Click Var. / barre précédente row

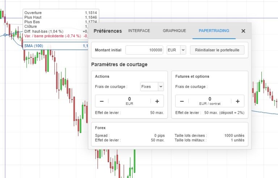point(56,36)
